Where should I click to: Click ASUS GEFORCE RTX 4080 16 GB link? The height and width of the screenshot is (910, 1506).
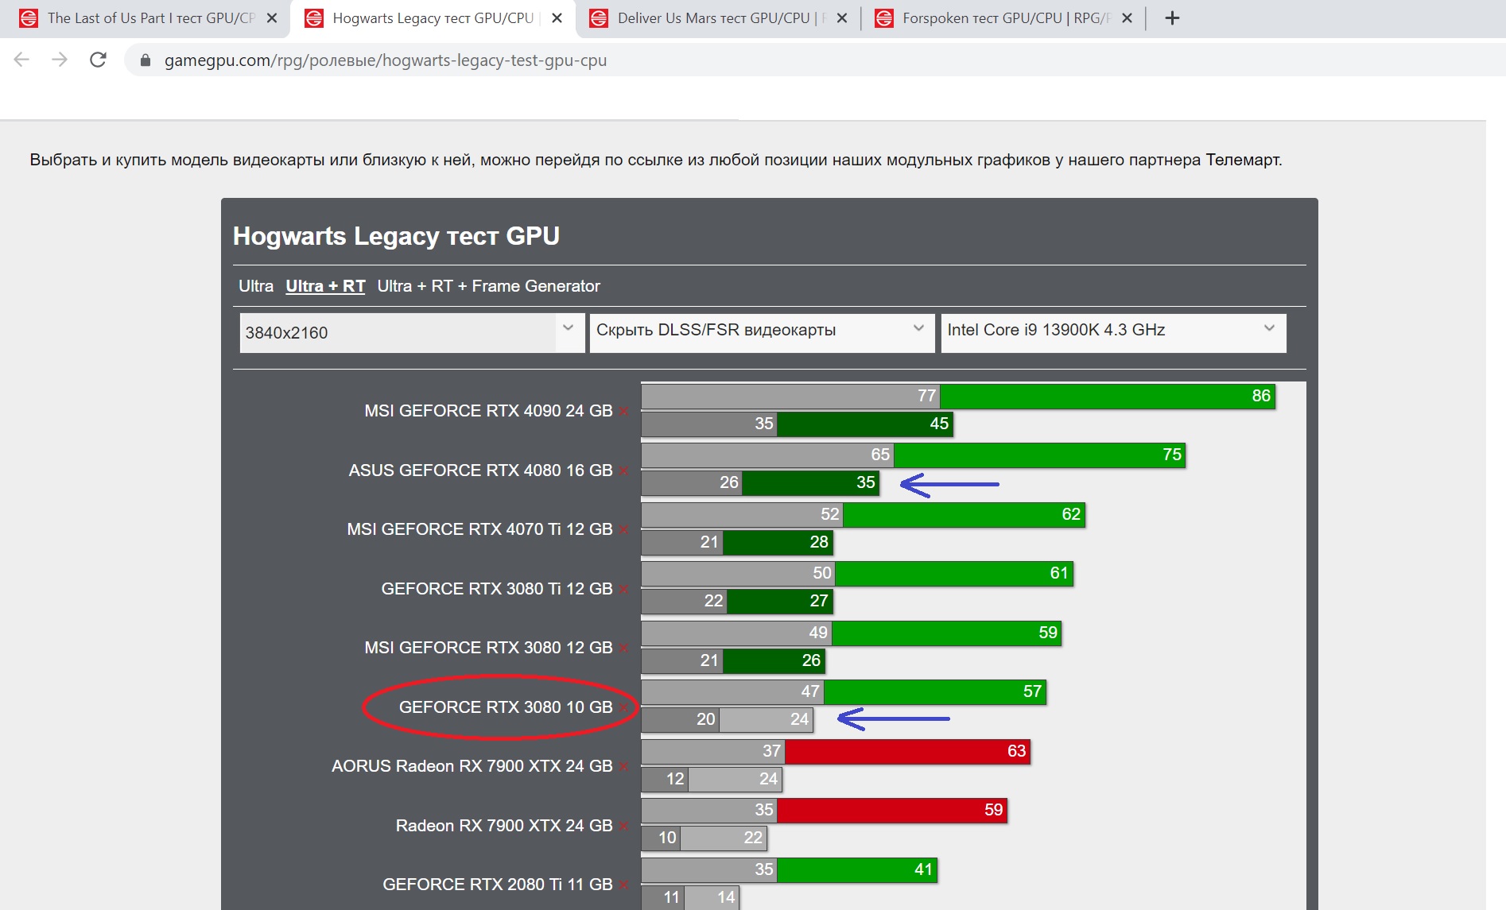pyautogui.click(x=480, y=470)
